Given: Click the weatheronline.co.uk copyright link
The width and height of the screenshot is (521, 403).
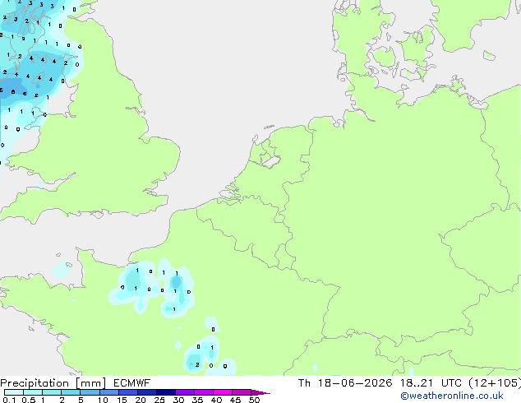Looking at the screenshot, I should coord(451,396).
